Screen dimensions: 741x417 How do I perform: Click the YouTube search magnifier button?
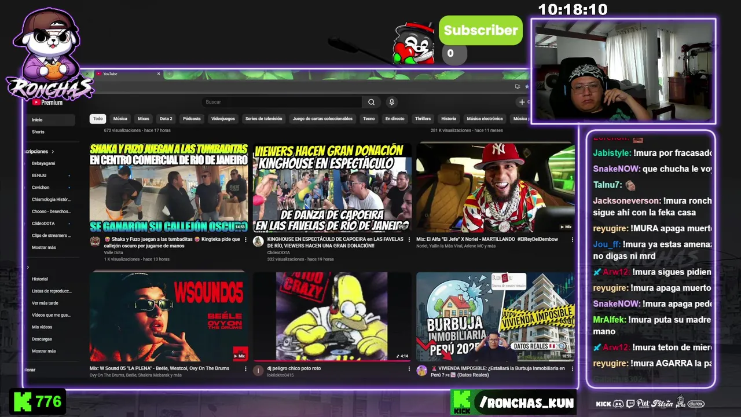coord(371,102)
